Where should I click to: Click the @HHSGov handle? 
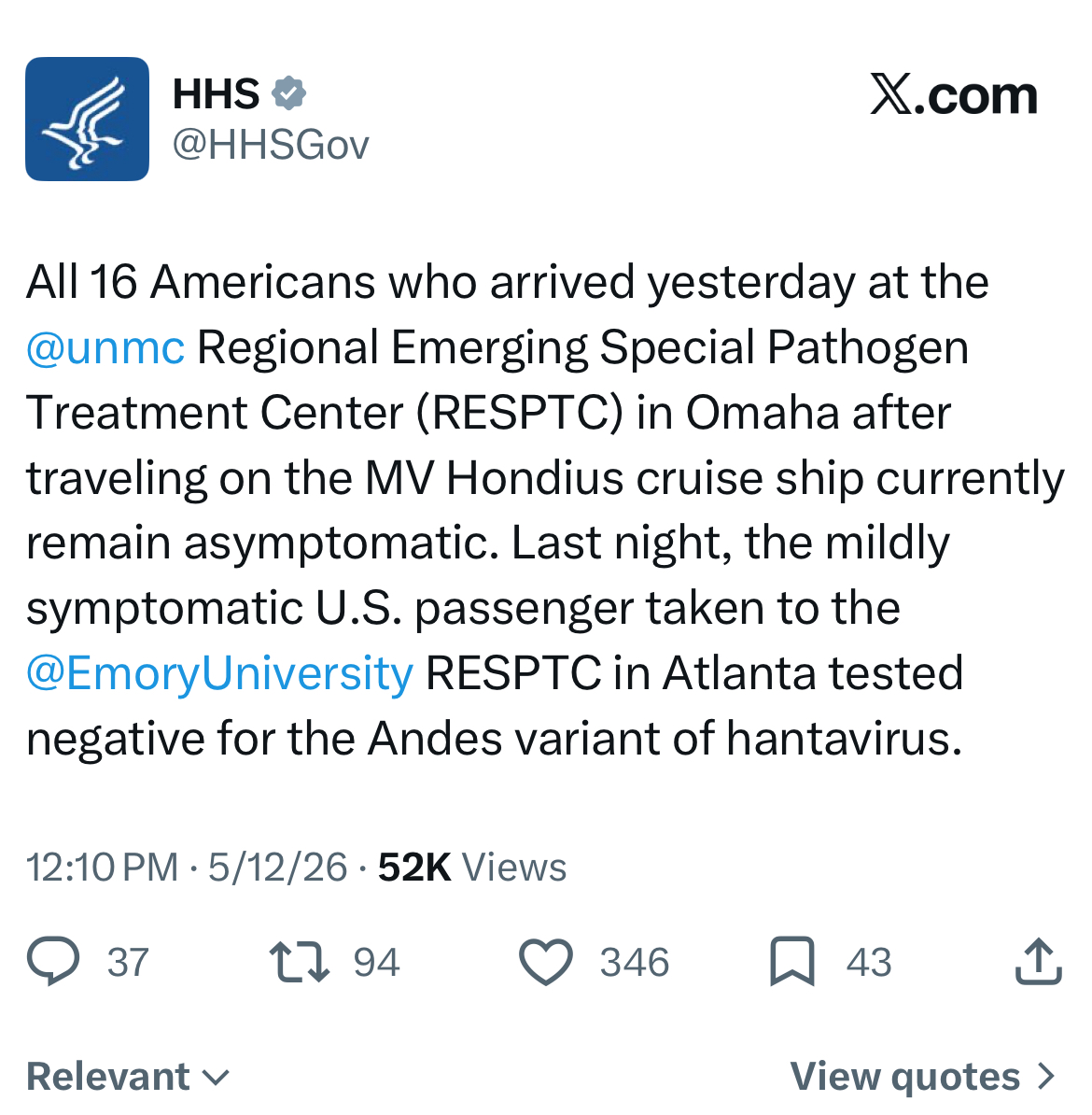pyautogui.click(x=271, y=145)
